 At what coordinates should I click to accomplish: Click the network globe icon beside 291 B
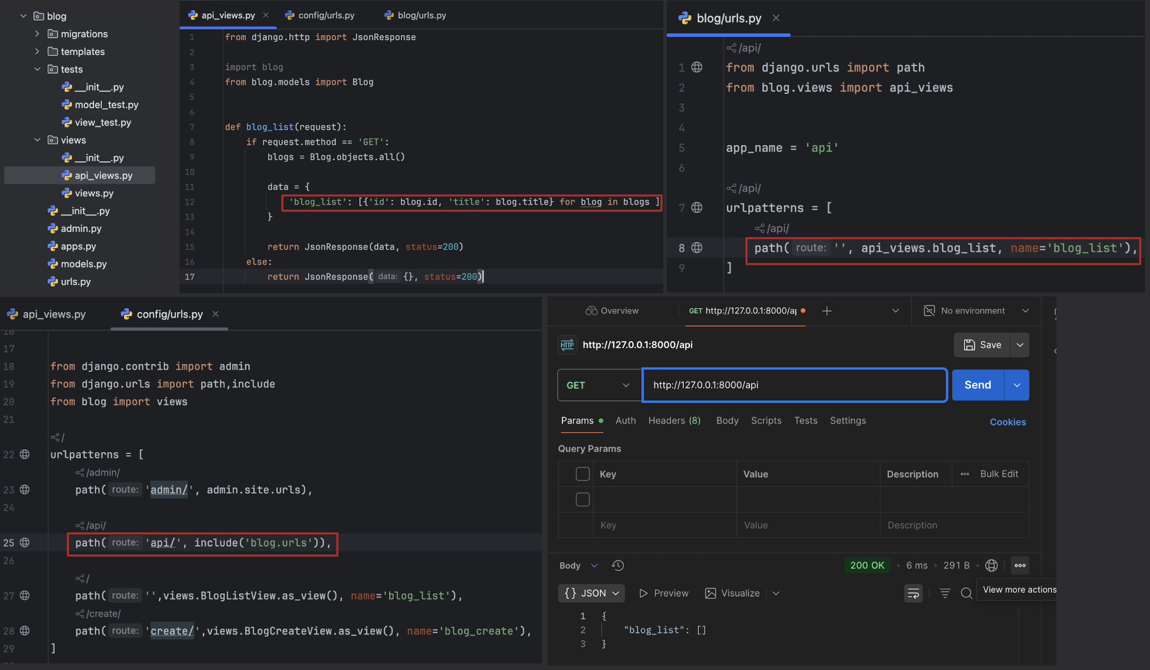(x=991, y=565)
